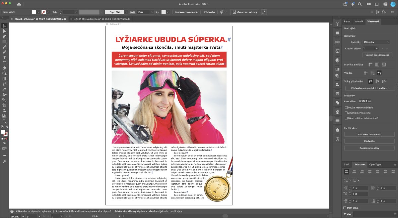Open the Kreslicí plátno number dropdown
This screenshot has height=218, width=398.
point(376,48)
